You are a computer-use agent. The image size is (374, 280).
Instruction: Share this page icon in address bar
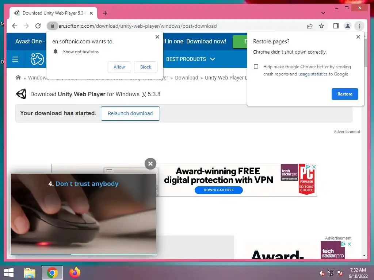(x=310, y=26)
